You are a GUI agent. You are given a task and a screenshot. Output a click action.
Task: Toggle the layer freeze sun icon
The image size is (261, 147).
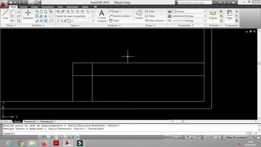[x=62, y=21]
